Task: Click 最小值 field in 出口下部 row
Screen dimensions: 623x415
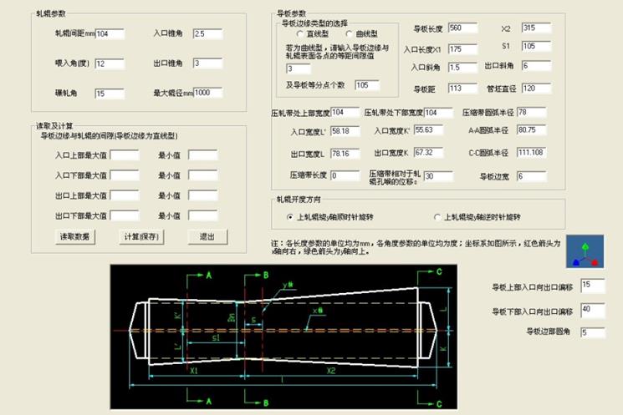Action: (202, 215)
